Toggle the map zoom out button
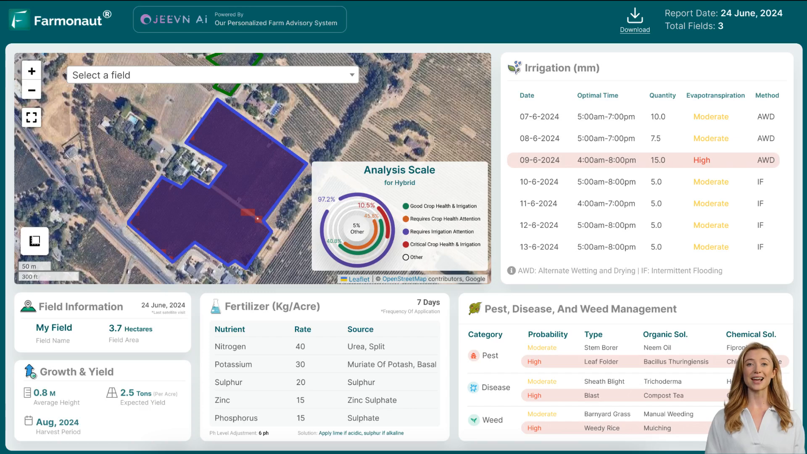Image resolution: width=807 pixels, height=454 pixels. [32, 90]
